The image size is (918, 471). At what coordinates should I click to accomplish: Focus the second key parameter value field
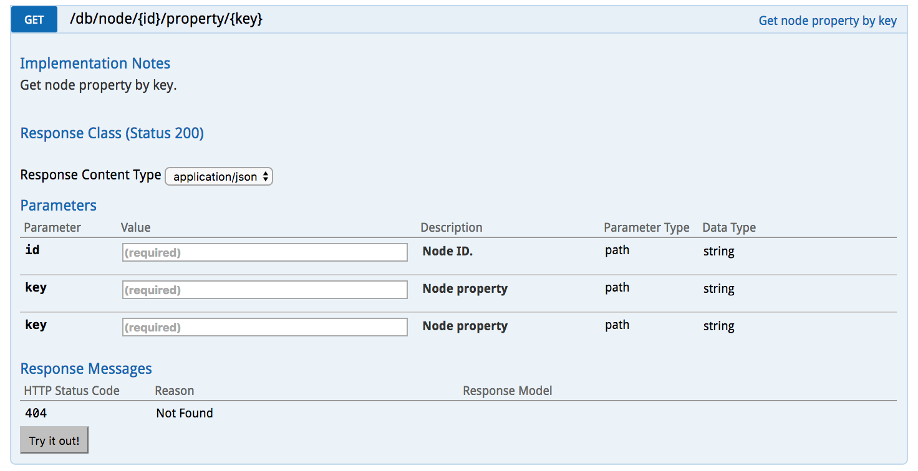[264, 327]
